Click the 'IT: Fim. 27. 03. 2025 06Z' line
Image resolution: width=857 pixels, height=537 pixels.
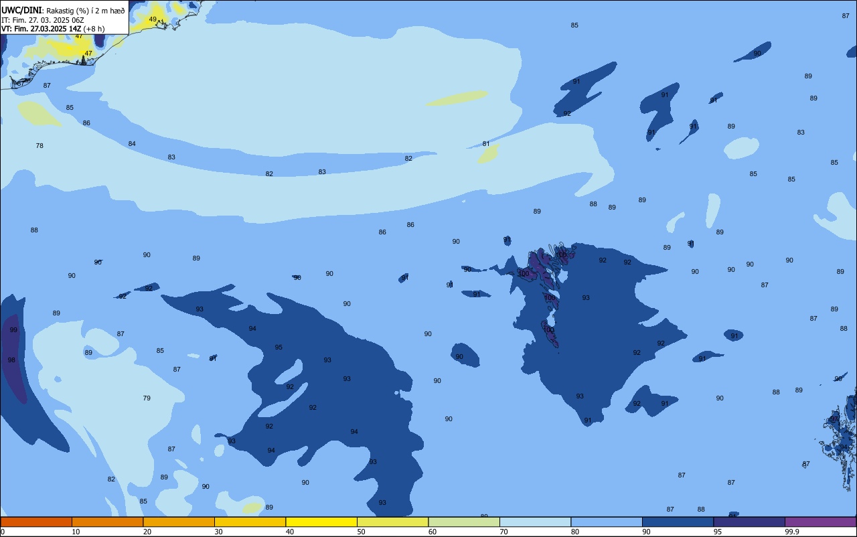coord(44,20)
